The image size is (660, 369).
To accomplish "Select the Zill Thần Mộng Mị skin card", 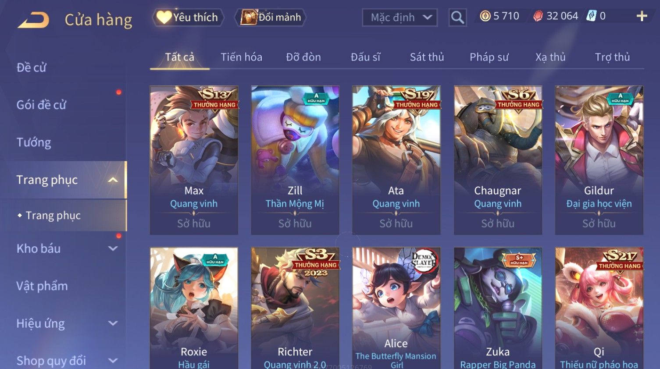I will pos(295,160).
